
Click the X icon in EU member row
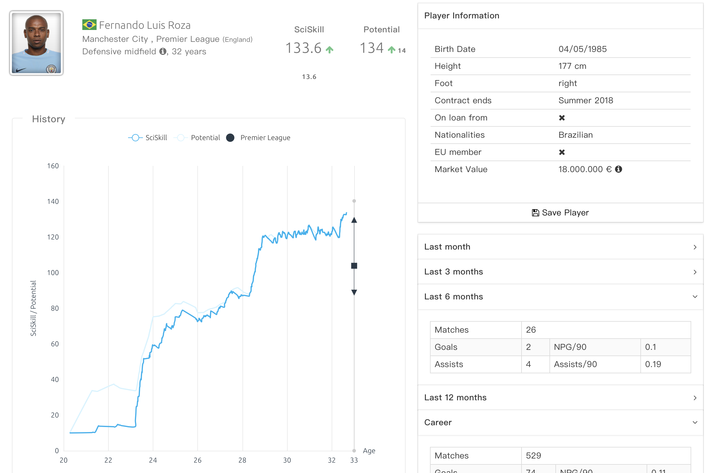562,152
